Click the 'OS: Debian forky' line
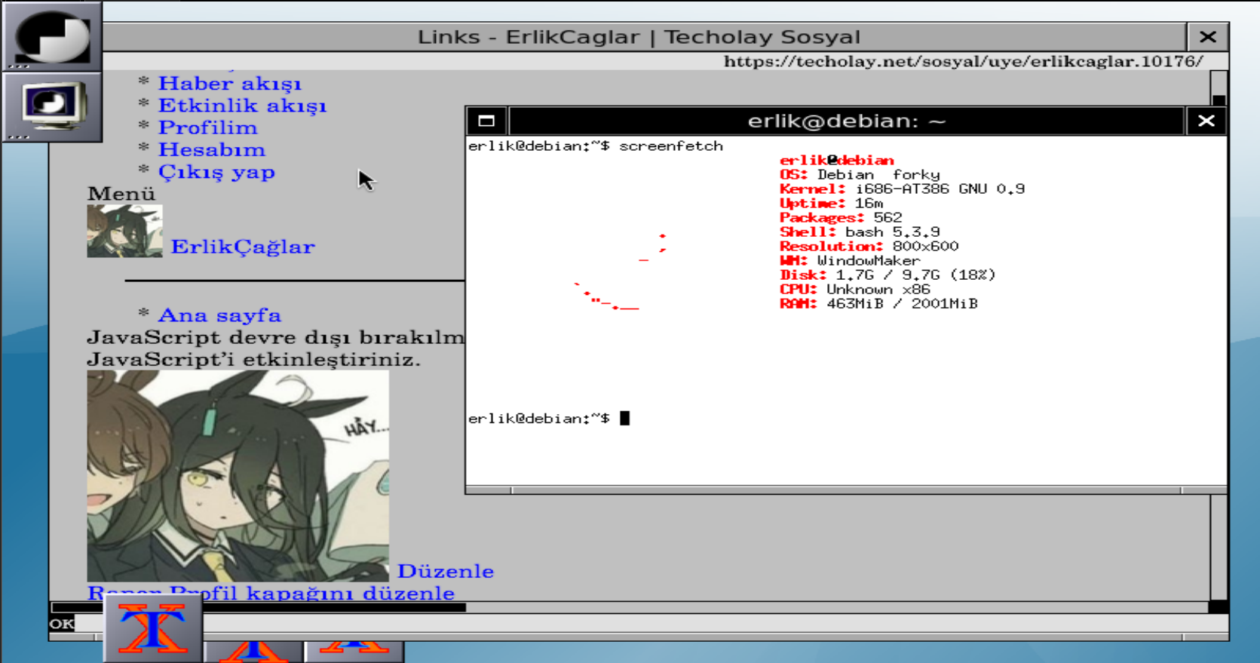The width and height of the screenshot is (1260, 663). coord(860,175)
